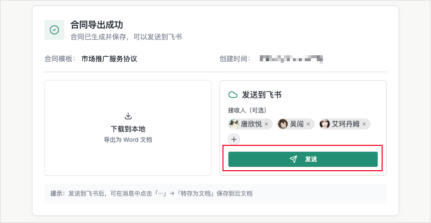Viewport: 431px width, 223px height.
Task: Choose 下载到本地 to download the contract
Action: [128, 128]
